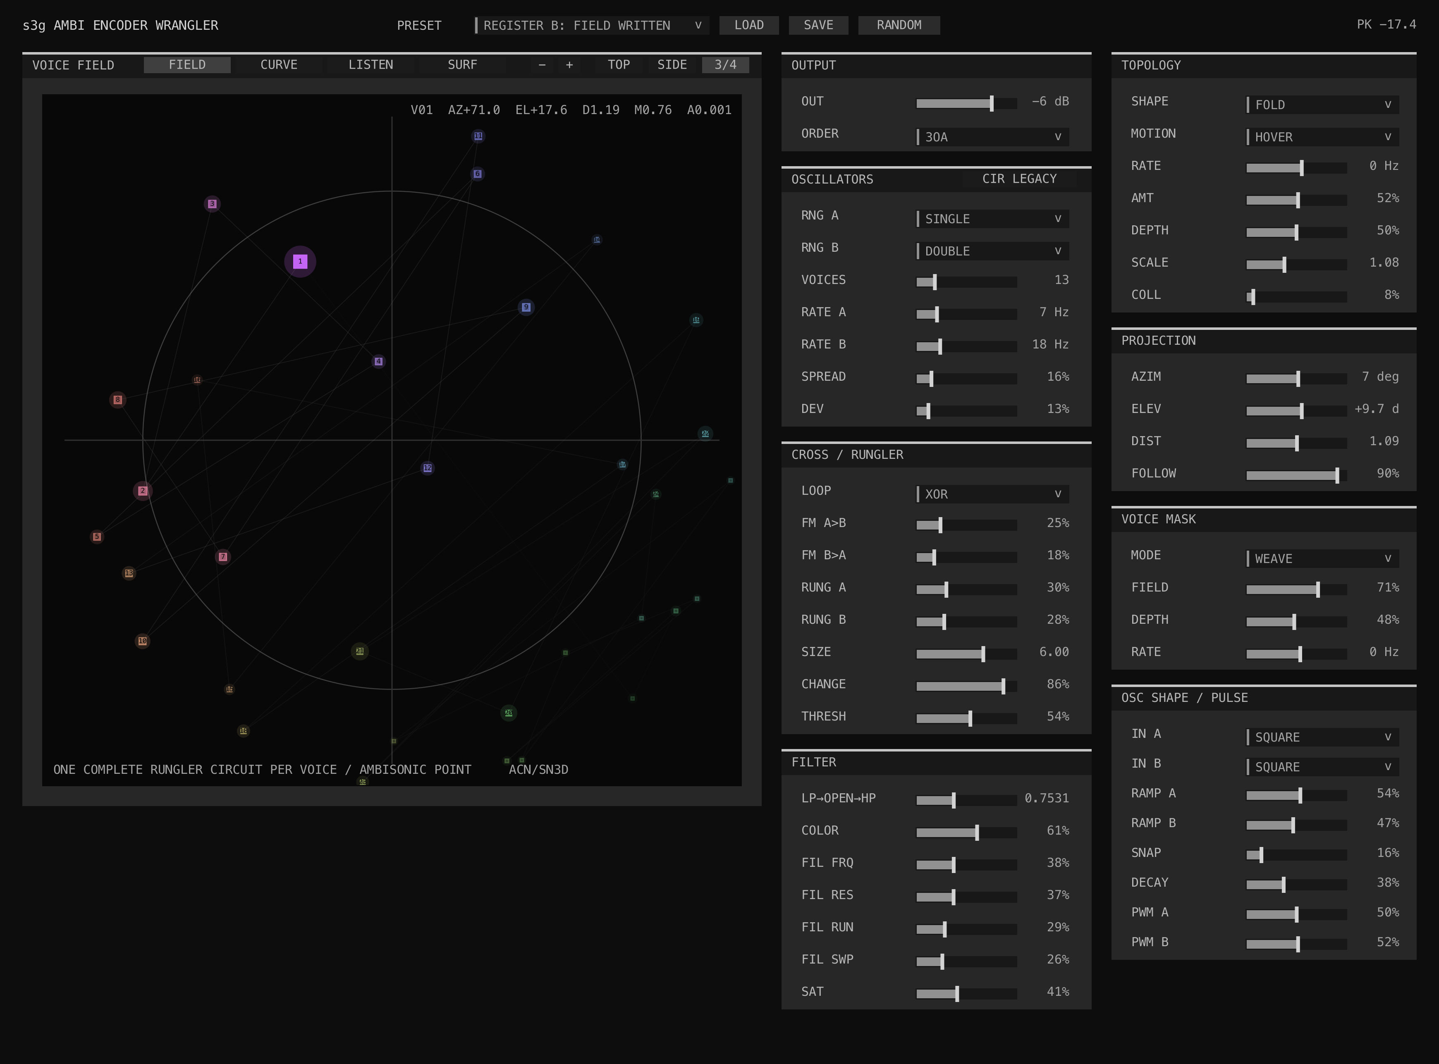Adjust the COLL topology slider
1439x1064 pixels.
[x=1296, y=296]
